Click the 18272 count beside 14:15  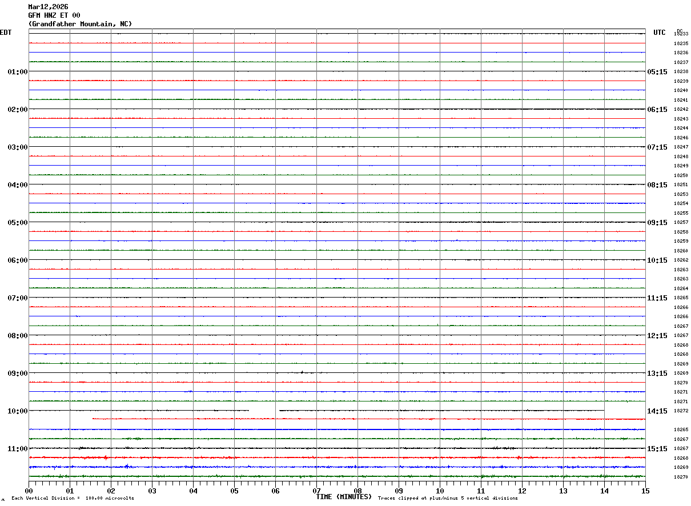pyautogui.click(x=681, y=411)
